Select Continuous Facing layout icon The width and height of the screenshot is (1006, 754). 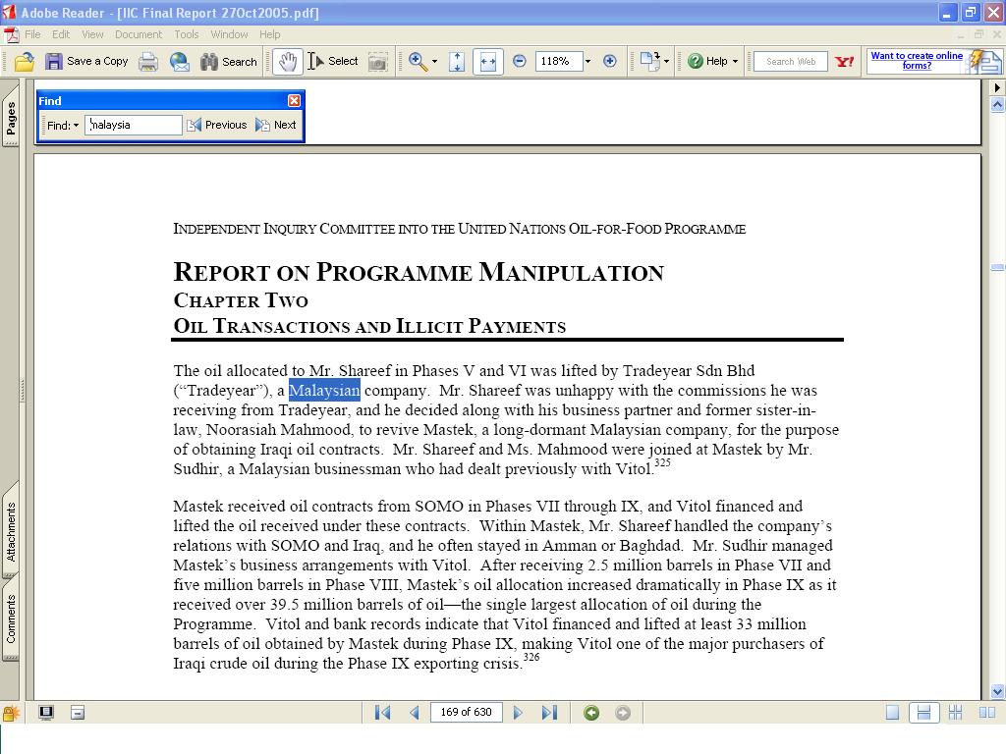click(x=955, y=713)
